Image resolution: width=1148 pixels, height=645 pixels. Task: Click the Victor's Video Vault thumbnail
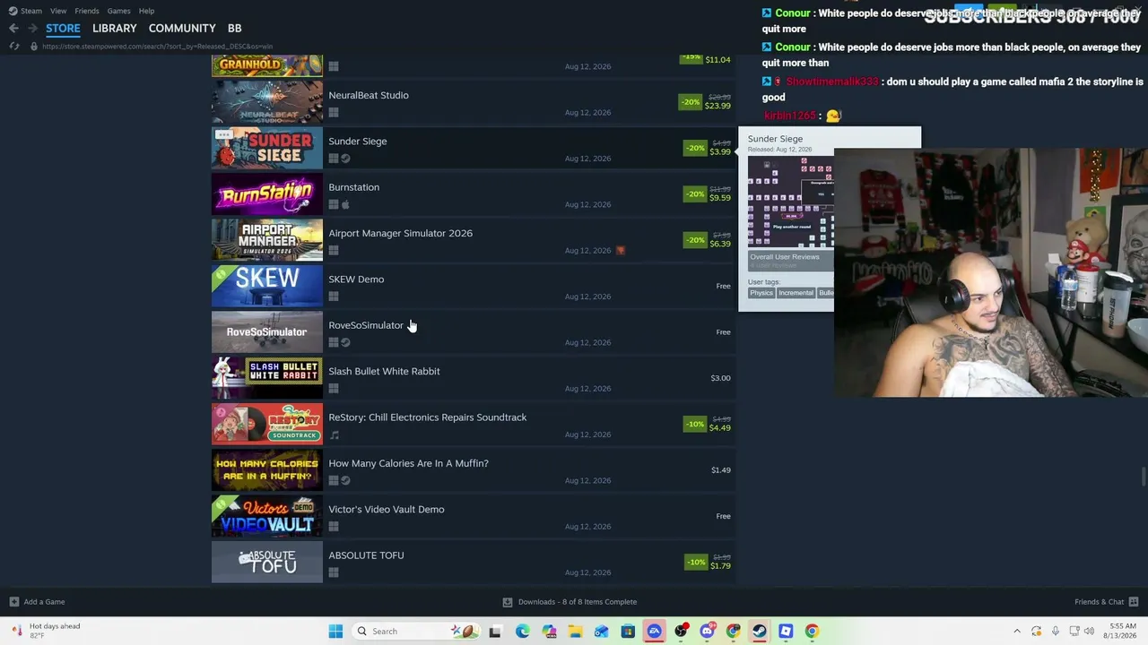(x=267, y=517)
